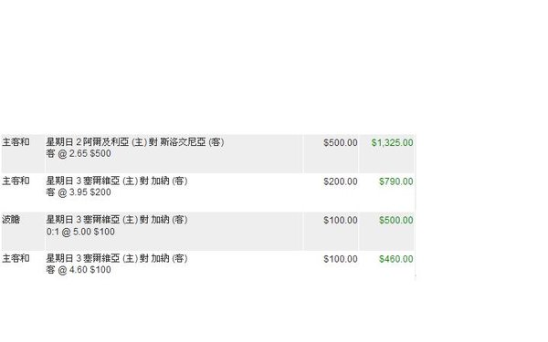Click the $1,325.00 green payout amount
This screenshot has width=548, height=342.
click(392, 143)
